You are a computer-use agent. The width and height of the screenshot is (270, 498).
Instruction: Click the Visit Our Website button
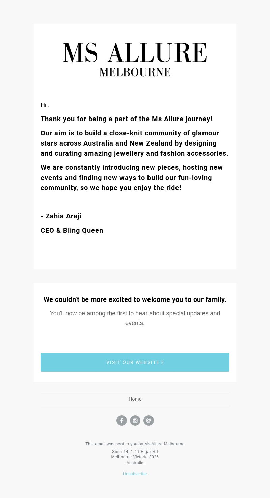pos(135,362)
